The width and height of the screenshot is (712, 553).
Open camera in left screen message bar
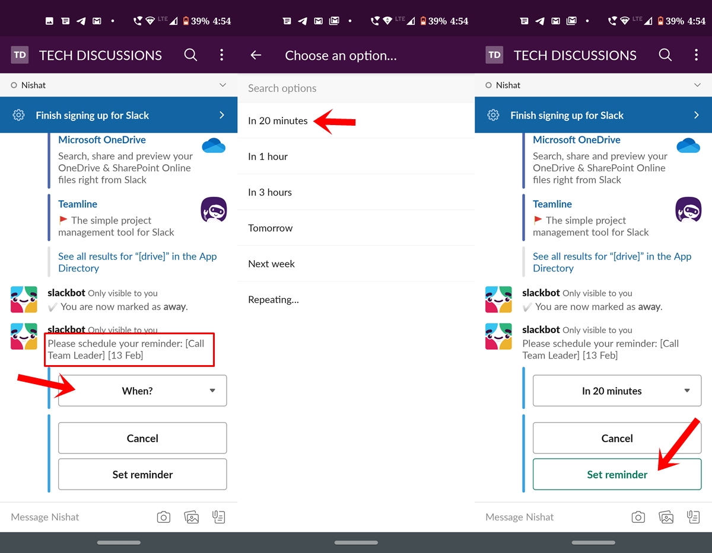pos(164,517)
